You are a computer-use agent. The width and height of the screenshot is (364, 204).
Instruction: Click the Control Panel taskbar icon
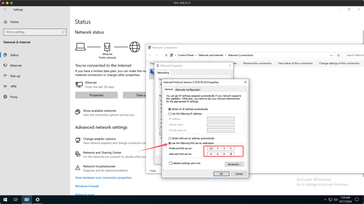click(27, 200)
